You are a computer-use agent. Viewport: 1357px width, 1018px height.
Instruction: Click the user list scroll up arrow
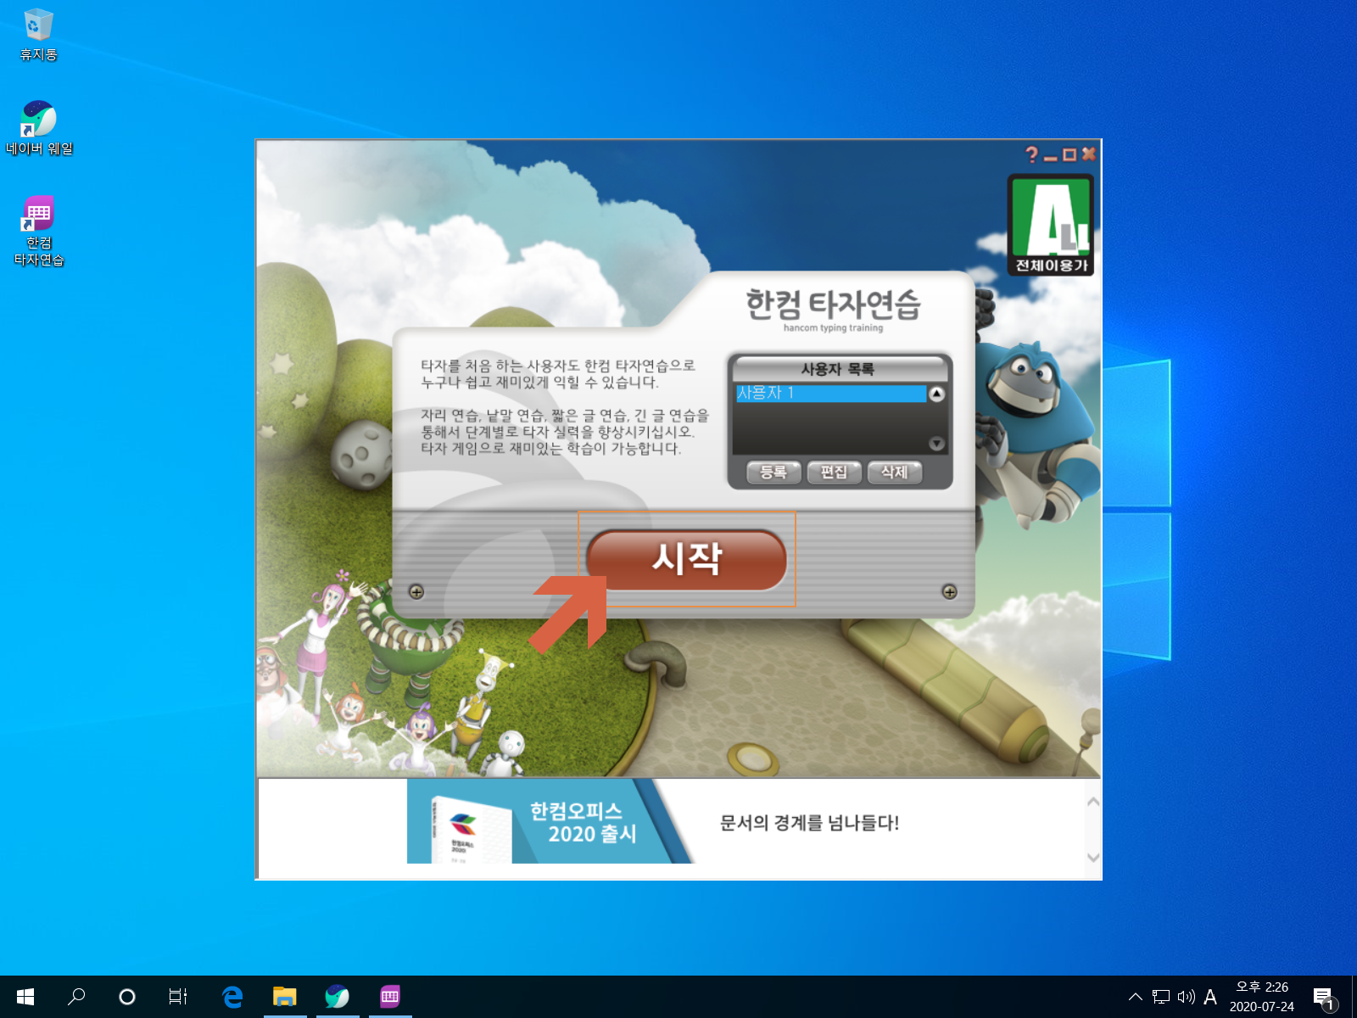click(936, 394)
